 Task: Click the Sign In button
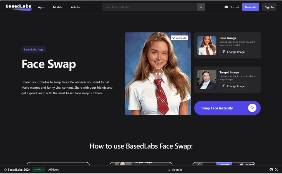(269, 7)
